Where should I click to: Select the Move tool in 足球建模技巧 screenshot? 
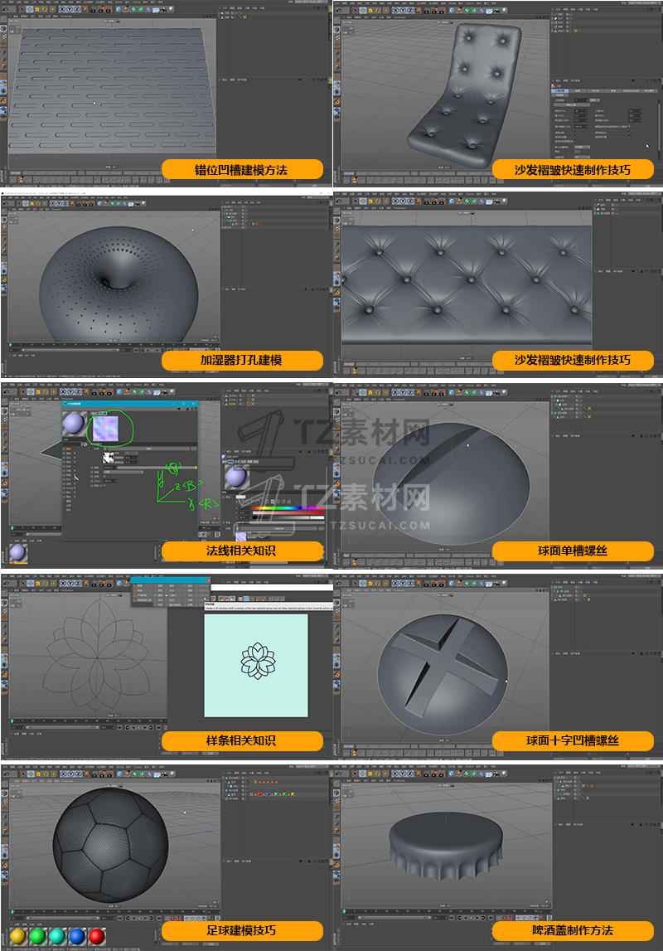pos(31,774)
